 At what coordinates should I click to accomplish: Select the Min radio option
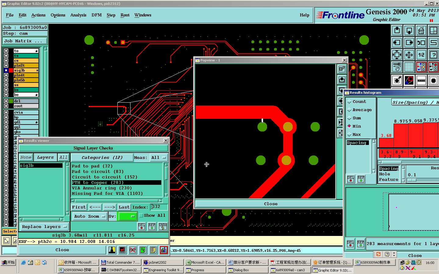point(354,126)
